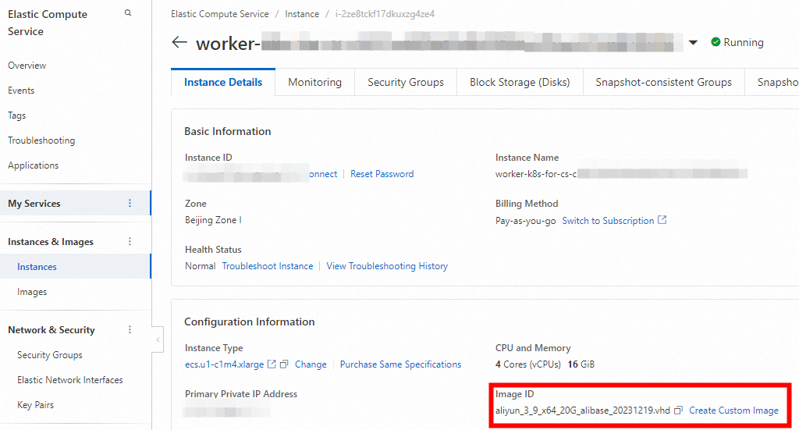Copy the instance type using copy icon
The width and height of the screenshot is (799, 430).
coord(284,364)
